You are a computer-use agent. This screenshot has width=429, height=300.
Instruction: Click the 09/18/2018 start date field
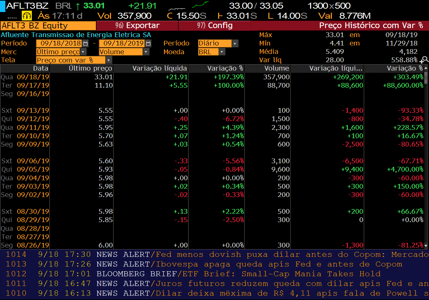coord(59,43)
